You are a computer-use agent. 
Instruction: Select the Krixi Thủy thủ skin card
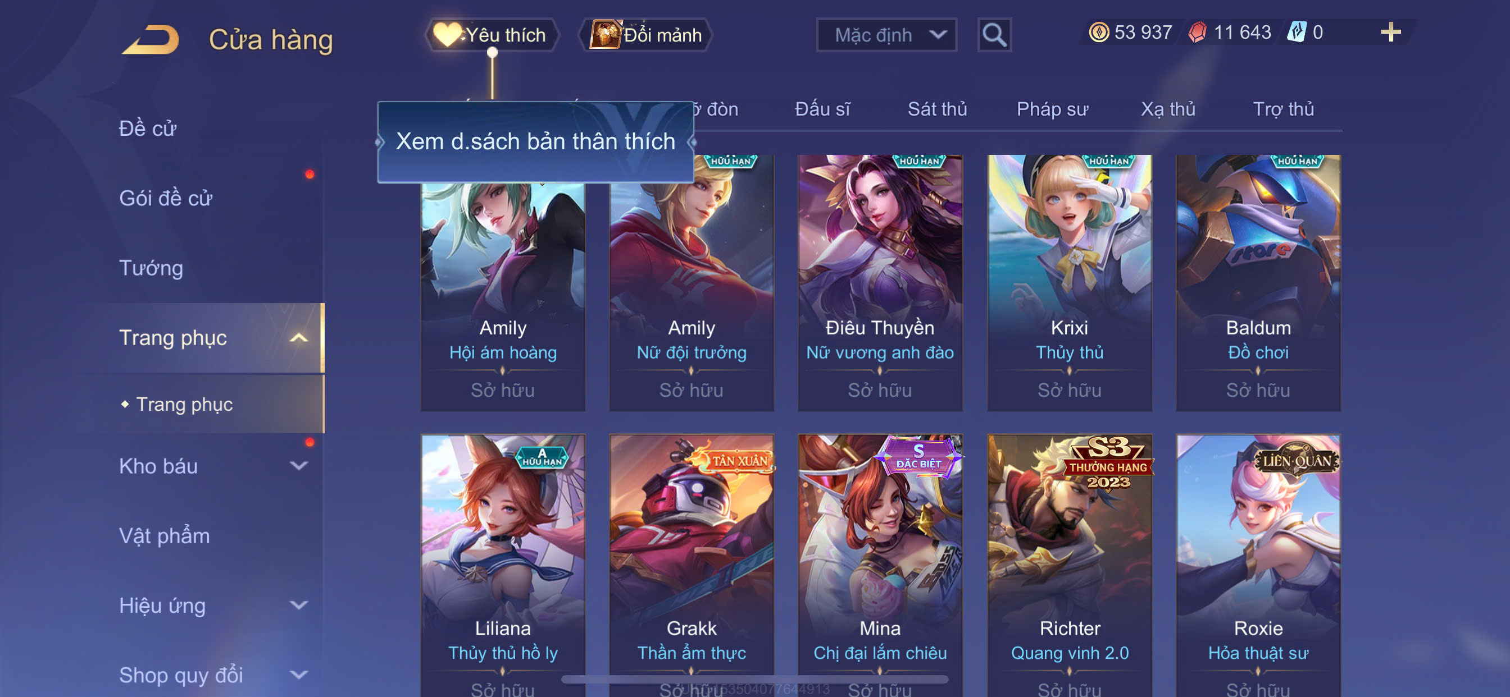(x=1069, y=282)
